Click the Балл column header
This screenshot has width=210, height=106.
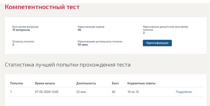(115, 83)
